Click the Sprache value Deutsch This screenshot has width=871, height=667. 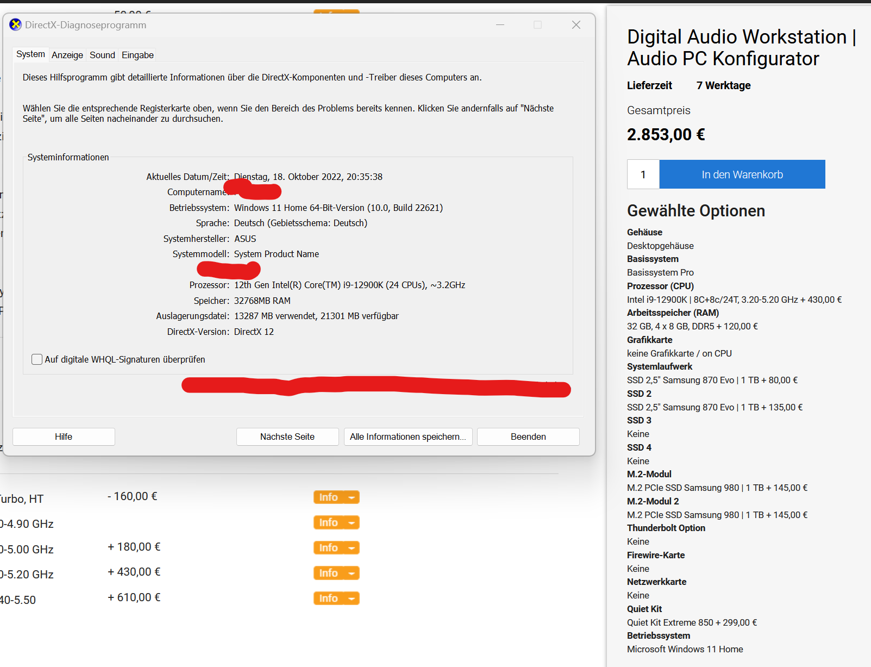point(300,223)
